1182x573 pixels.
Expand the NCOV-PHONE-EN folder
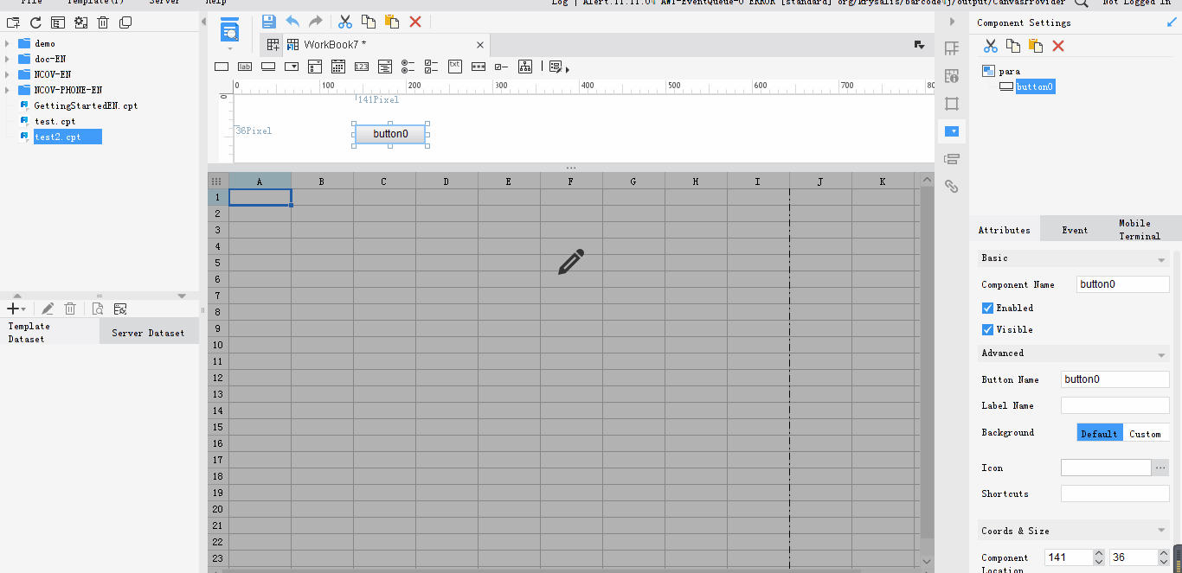(x=8, y=90)
